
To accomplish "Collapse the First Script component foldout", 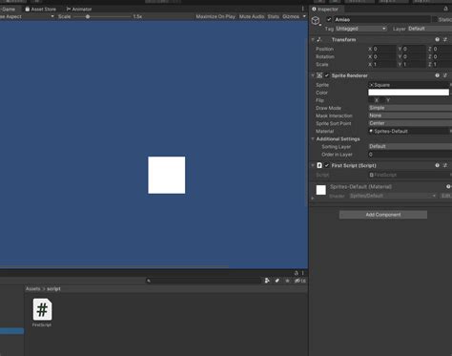I will 313,165.
